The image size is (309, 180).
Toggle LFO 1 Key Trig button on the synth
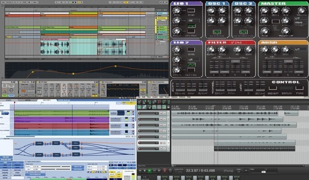coord(191,31)
